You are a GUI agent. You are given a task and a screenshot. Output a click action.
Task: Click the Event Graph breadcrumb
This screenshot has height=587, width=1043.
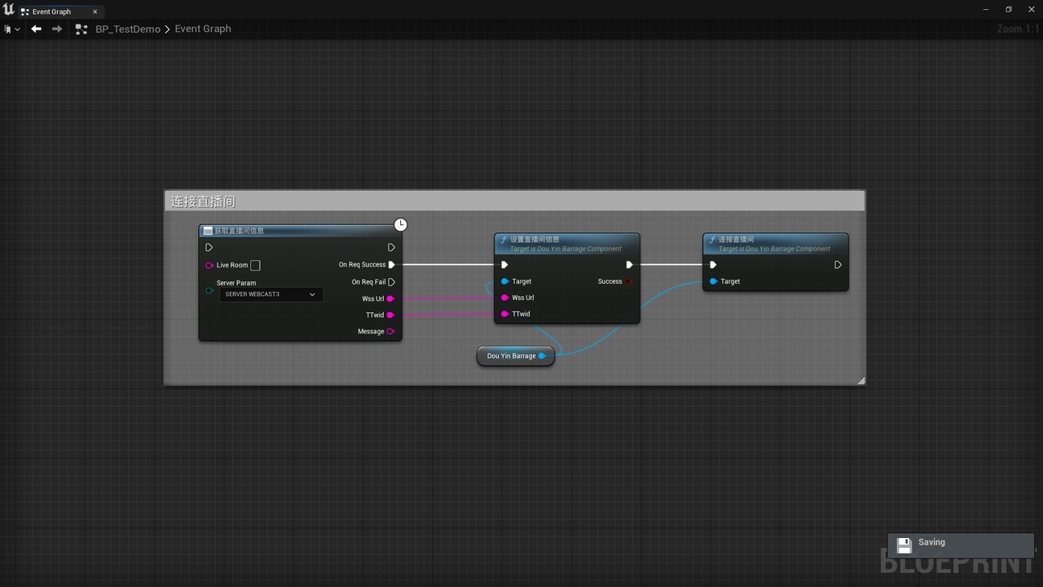(203, 29)
